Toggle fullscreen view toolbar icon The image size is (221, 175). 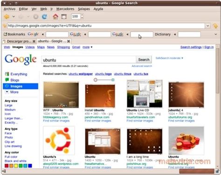(64, 16)
